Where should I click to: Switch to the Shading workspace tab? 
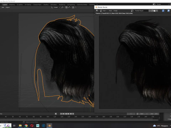click(46, 5)
